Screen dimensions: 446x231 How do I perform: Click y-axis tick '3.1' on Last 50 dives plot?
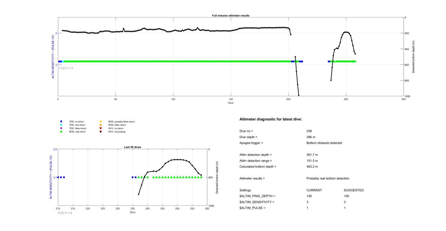coord(55,178)
